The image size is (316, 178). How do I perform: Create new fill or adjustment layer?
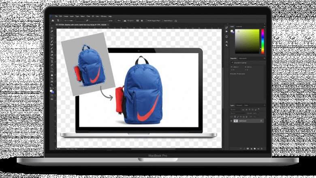coord(251,148)
